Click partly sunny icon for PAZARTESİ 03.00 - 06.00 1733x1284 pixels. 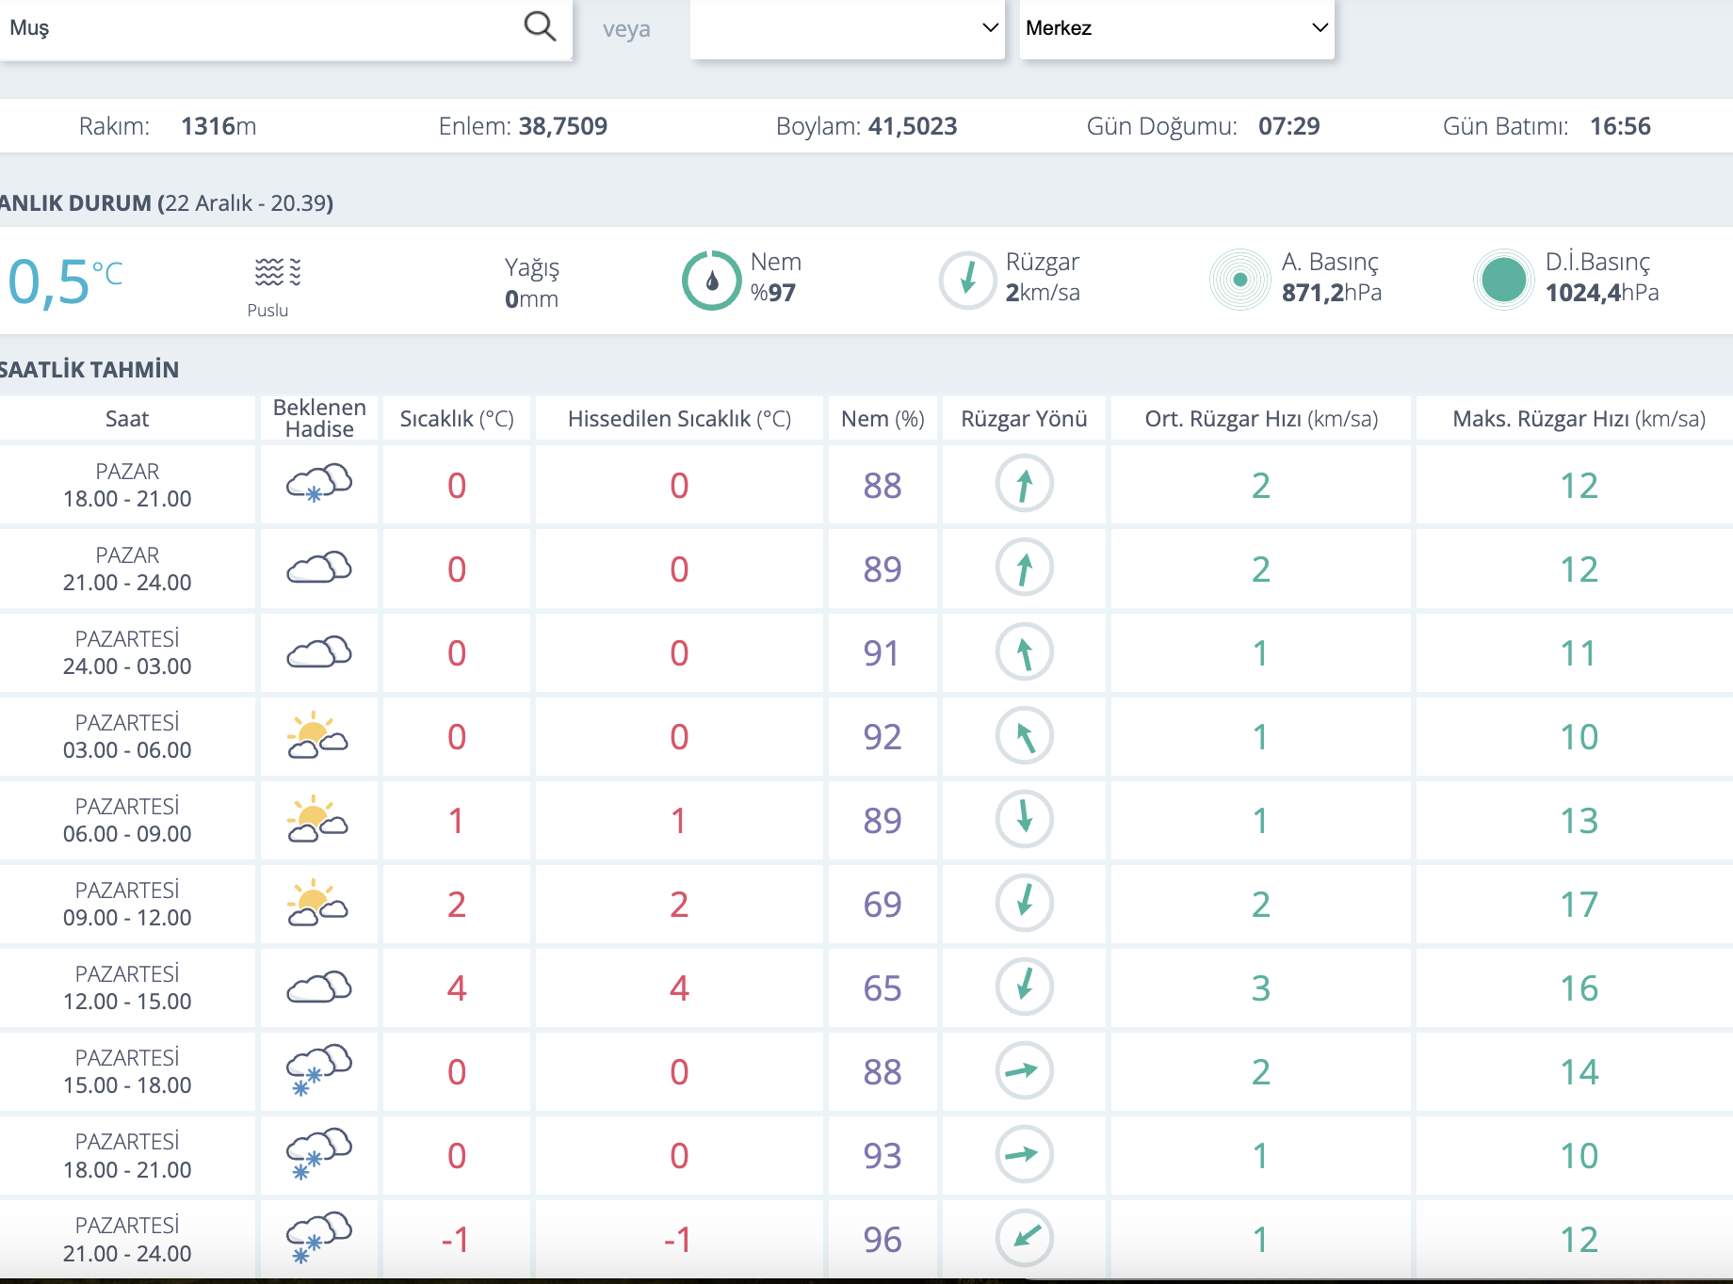coord(317,735)
